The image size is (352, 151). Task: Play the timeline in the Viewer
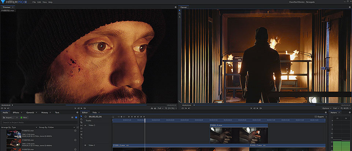(257, 108)
